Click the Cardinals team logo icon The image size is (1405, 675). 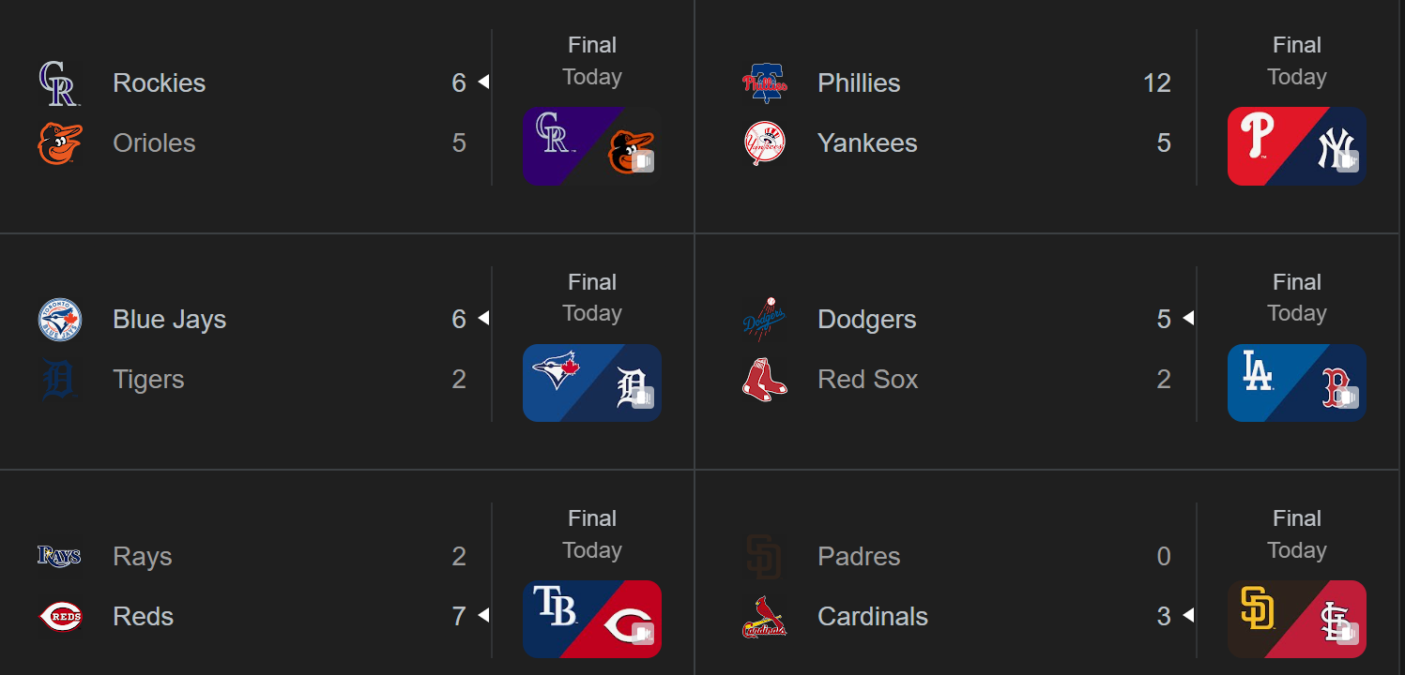click(x=764, y=617)
